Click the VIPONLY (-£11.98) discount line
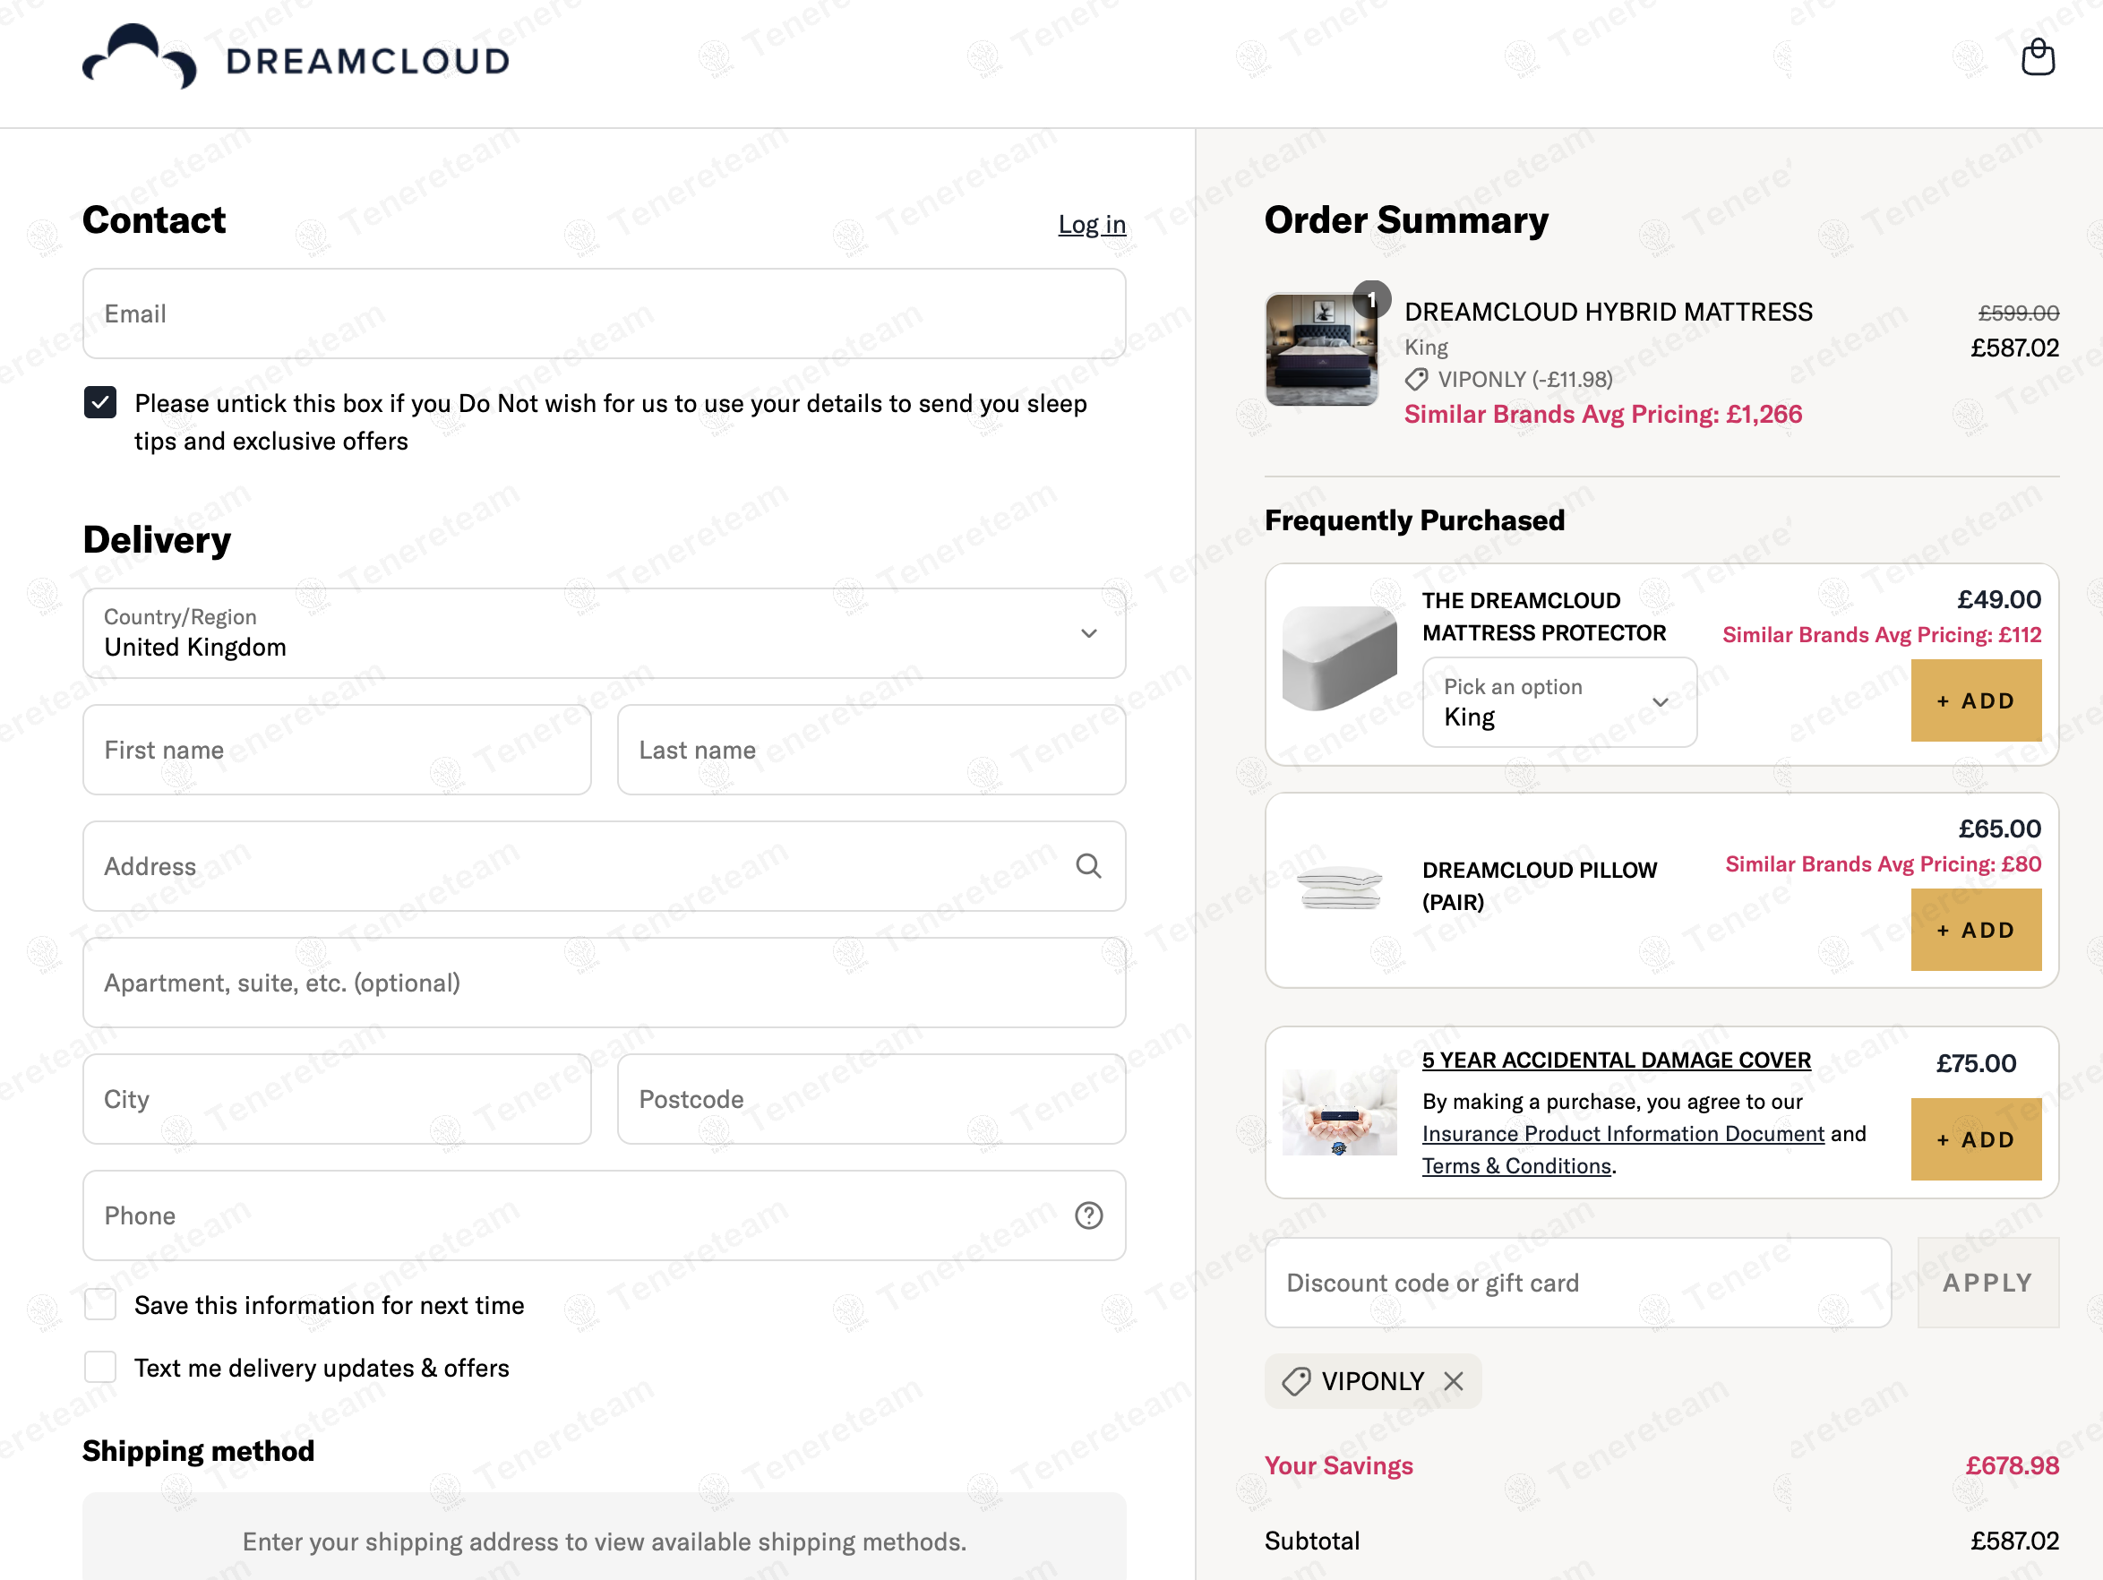The image size is (2103, 1580). 1509,379
